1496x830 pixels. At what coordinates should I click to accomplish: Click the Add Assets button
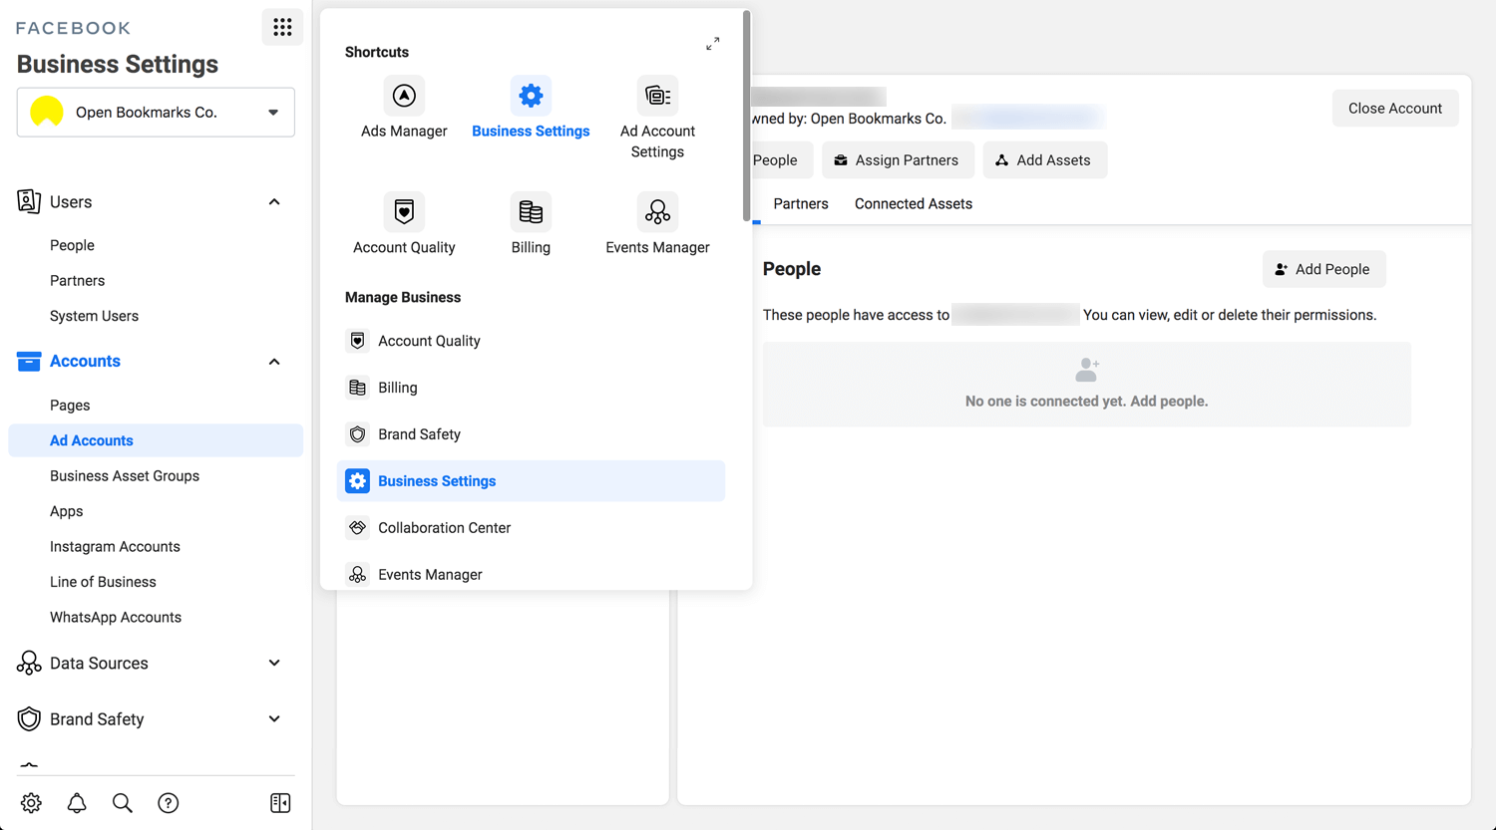click(x=1044, y=160)
